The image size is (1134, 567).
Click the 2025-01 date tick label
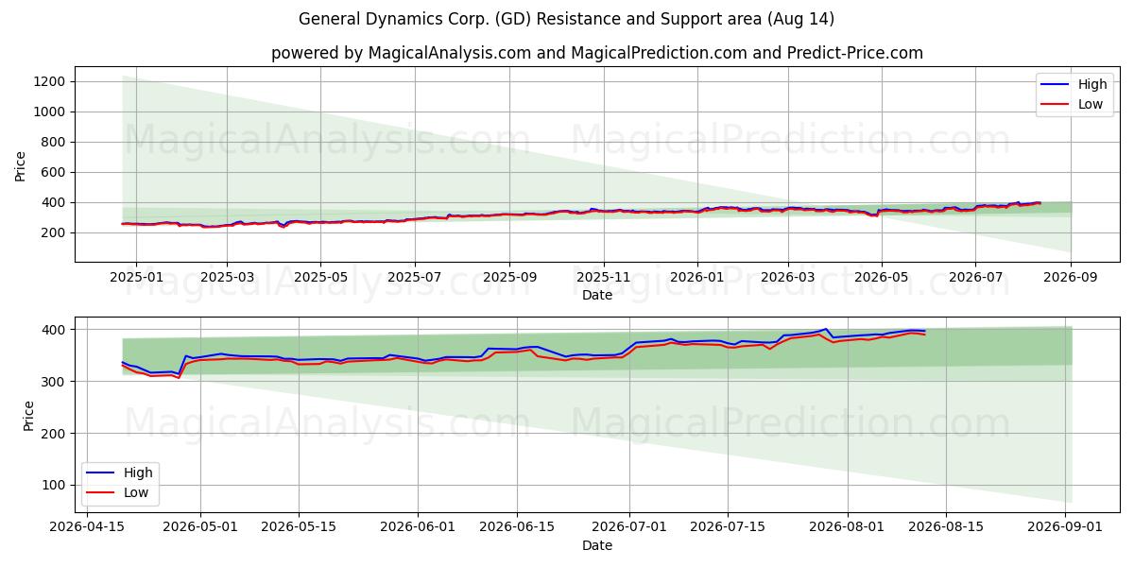136,278
